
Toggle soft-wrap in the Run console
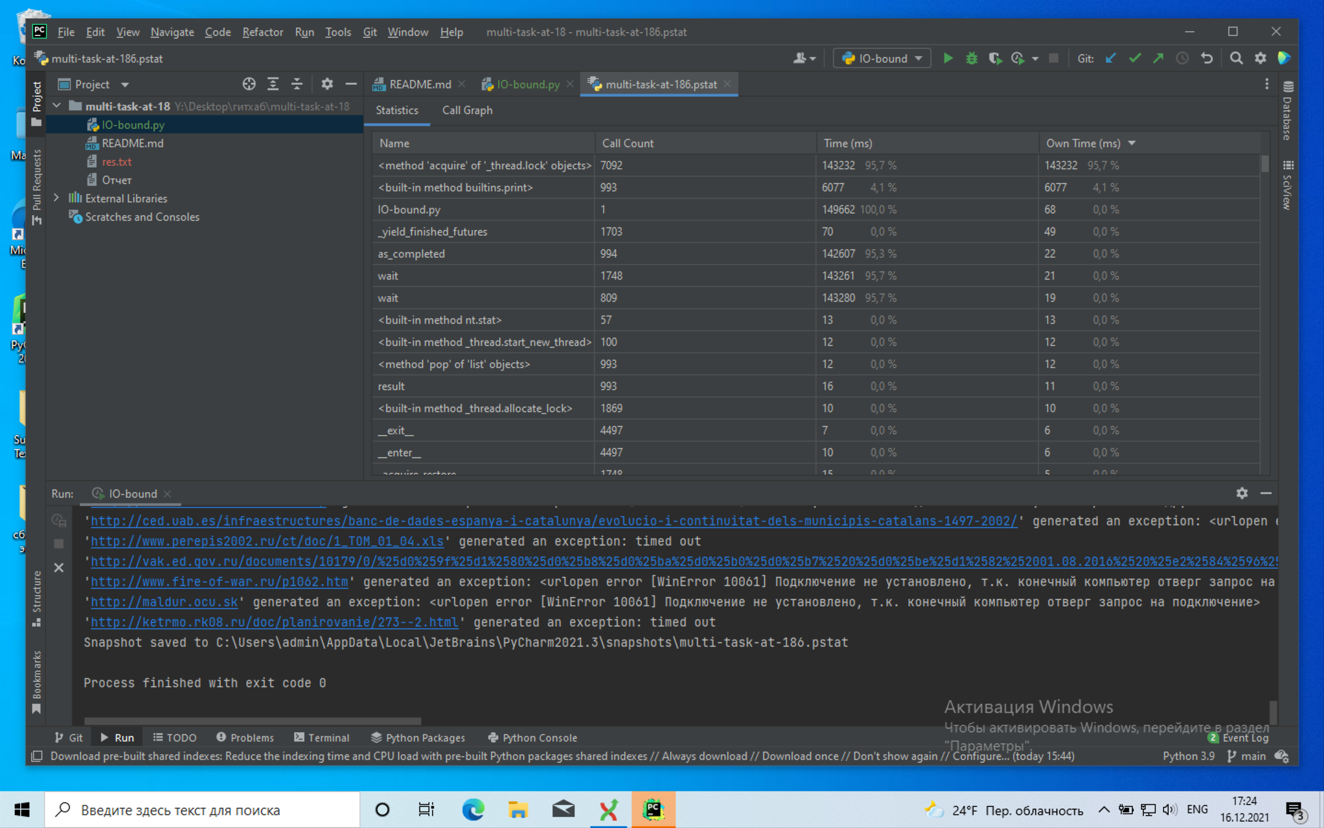pyautogui.click(x=59, y=520)
